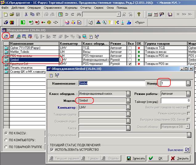The image size is (196, 165).
Task: Open the Модель selection button
Action: point(128,101)
